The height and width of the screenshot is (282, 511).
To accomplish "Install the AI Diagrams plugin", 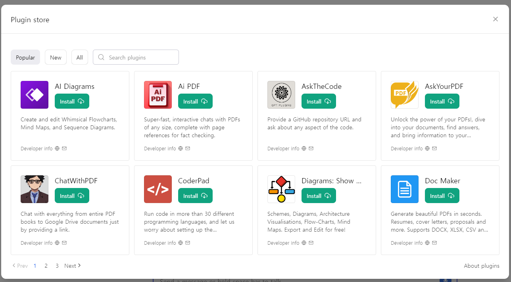I will (72, 101).
